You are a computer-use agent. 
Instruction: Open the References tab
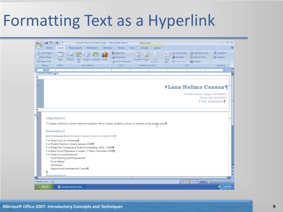click(x=92, y=48)
